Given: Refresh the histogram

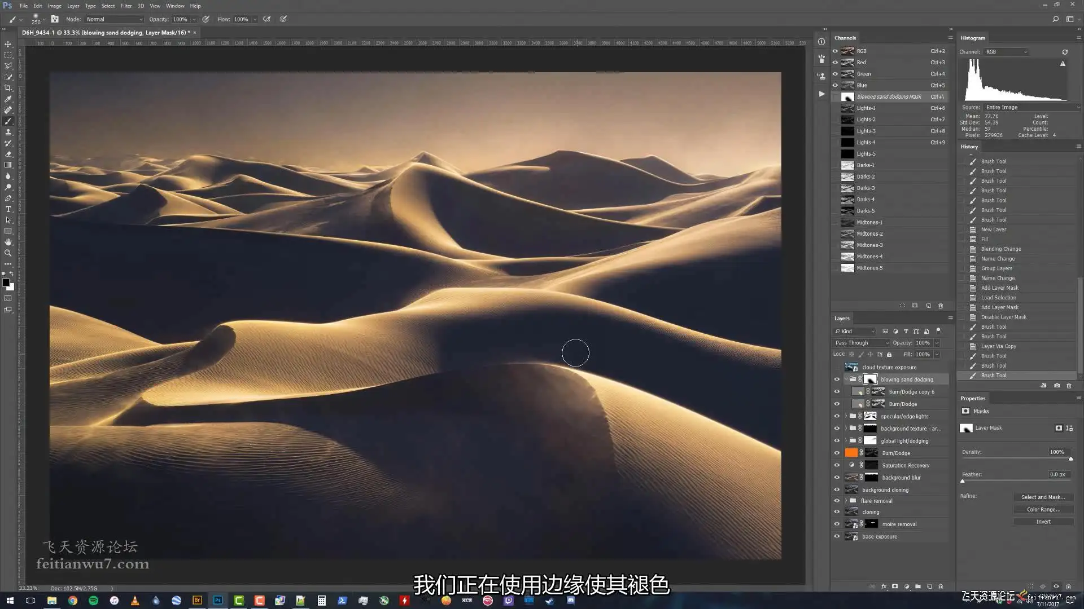Looking at the screenshot, I should (1065, 52).
